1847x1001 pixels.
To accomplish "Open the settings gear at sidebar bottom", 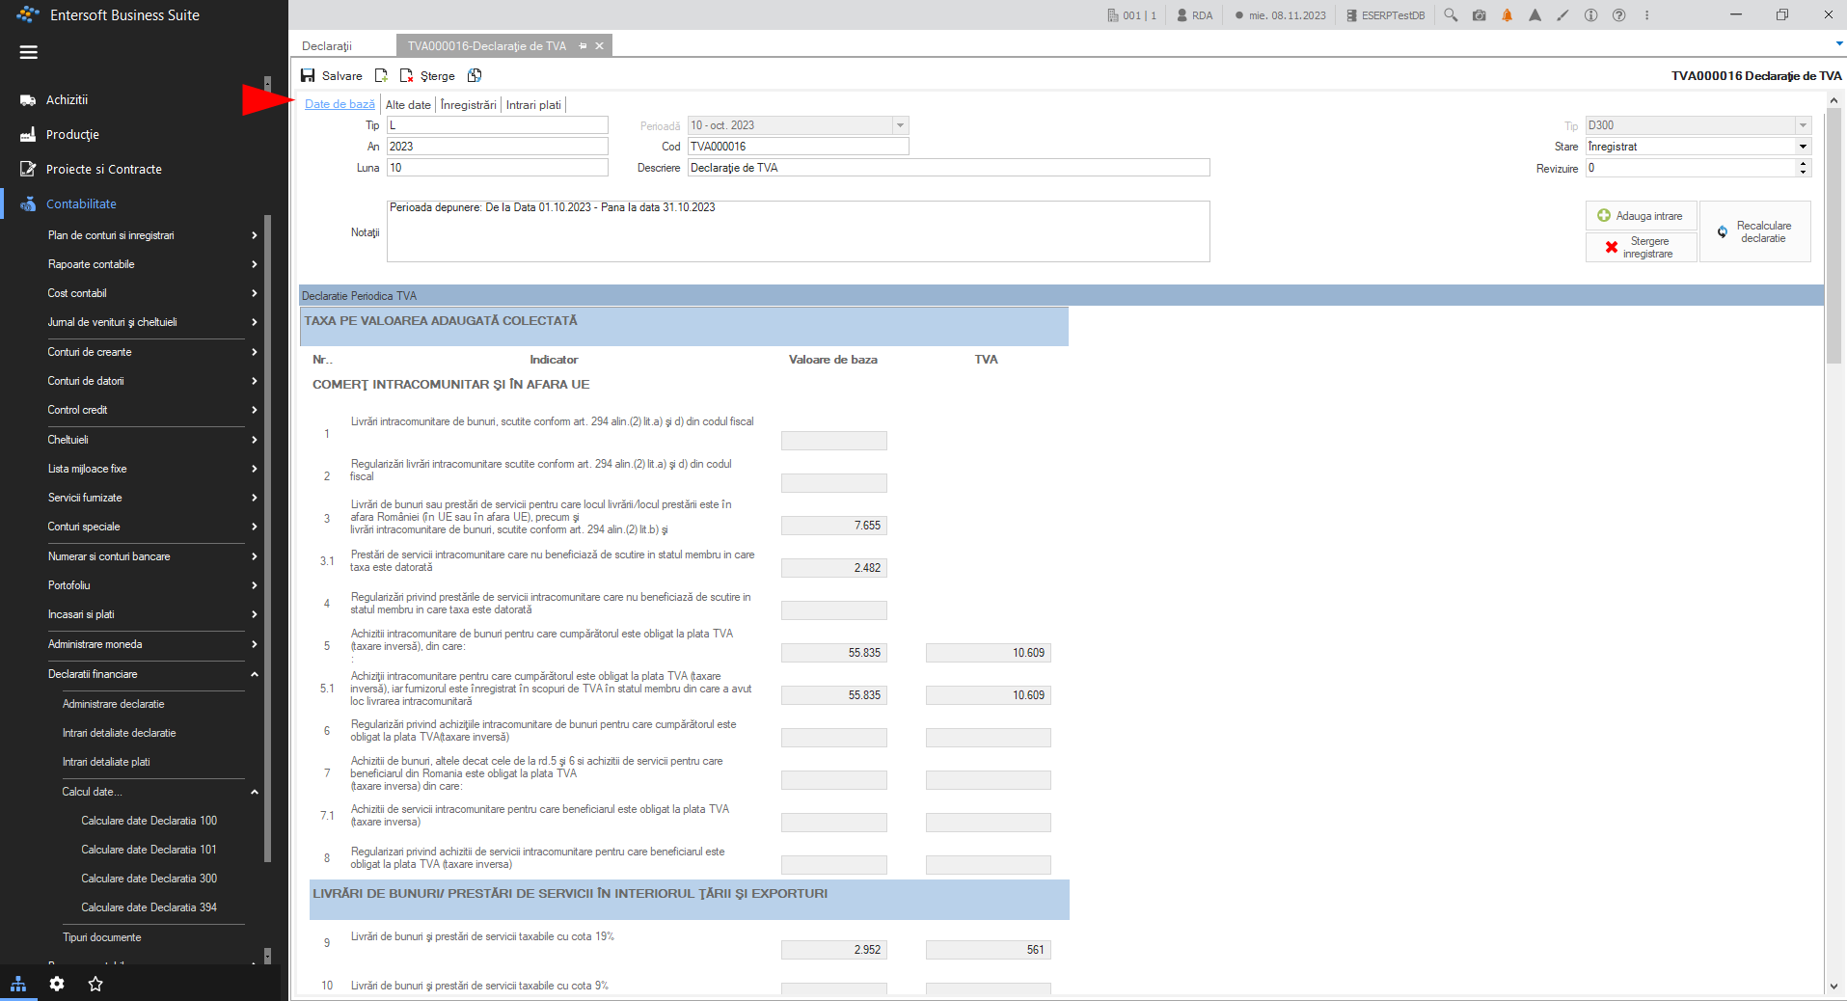I will pos(57,984).
